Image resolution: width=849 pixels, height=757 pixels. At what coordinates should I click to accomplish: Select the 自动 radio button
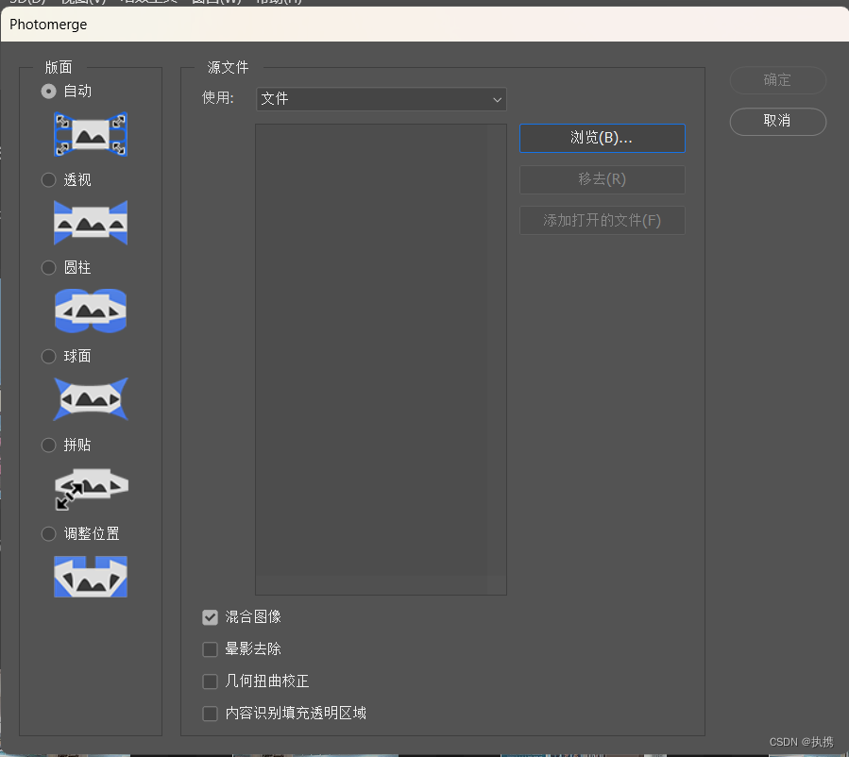pyautogui.click(x=49, y=91)
